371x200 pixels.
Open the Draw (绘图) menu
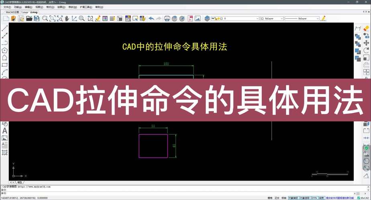(61, 7)
